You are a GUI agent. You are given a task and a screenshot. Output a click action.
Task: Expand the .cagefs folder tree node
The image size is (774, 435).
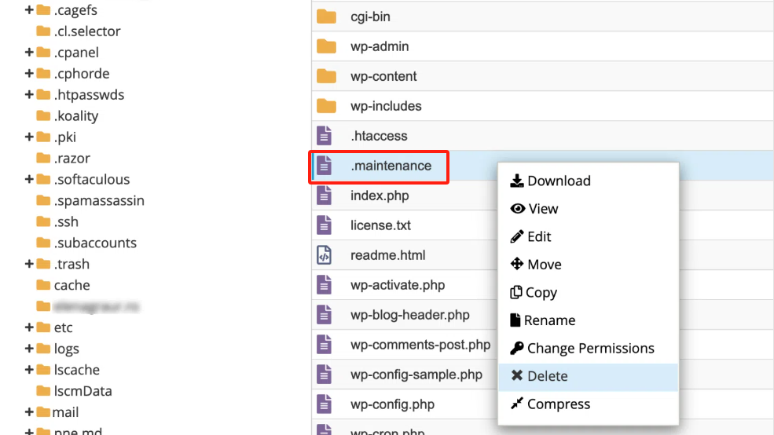[x=29, y=10]
